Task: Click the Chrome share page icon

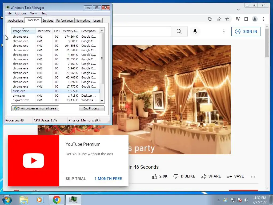Action: point(219,19)
